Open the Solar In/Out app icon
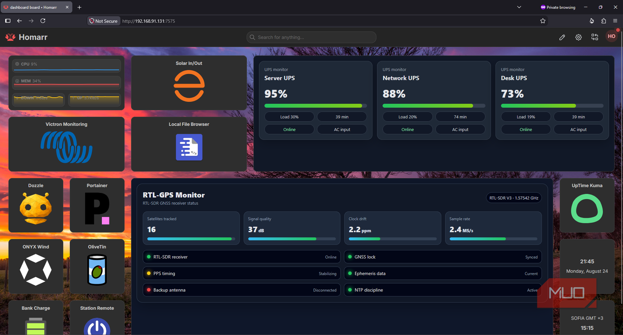This screenshot has height=335, width=623. coord(189,86)
